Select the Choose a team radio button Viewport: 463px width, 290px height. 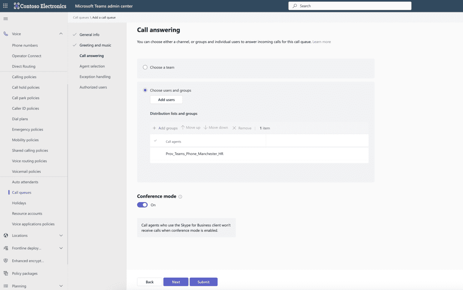pyautogui.click(x=145, y=67)
